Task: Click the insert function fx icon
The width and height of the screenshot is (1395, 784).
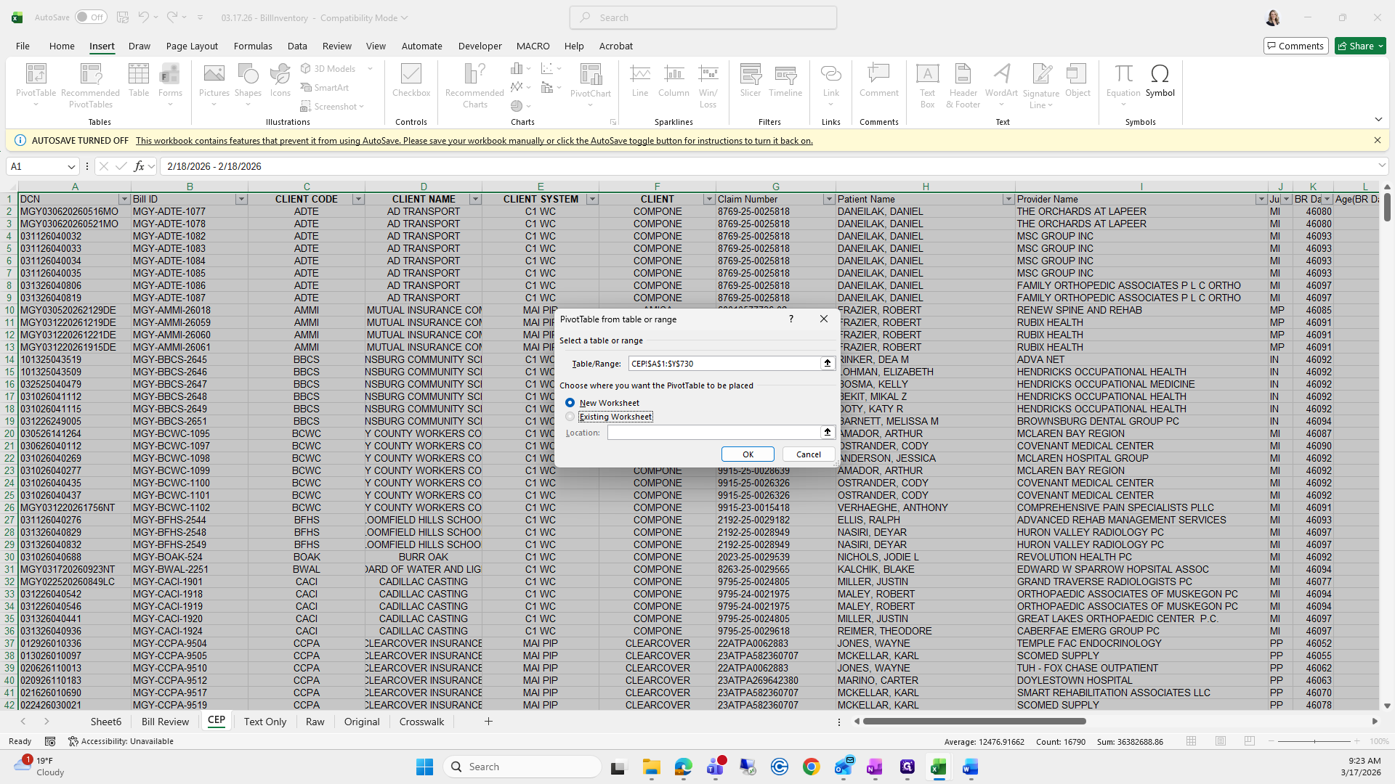Action: tap(139, 166)
